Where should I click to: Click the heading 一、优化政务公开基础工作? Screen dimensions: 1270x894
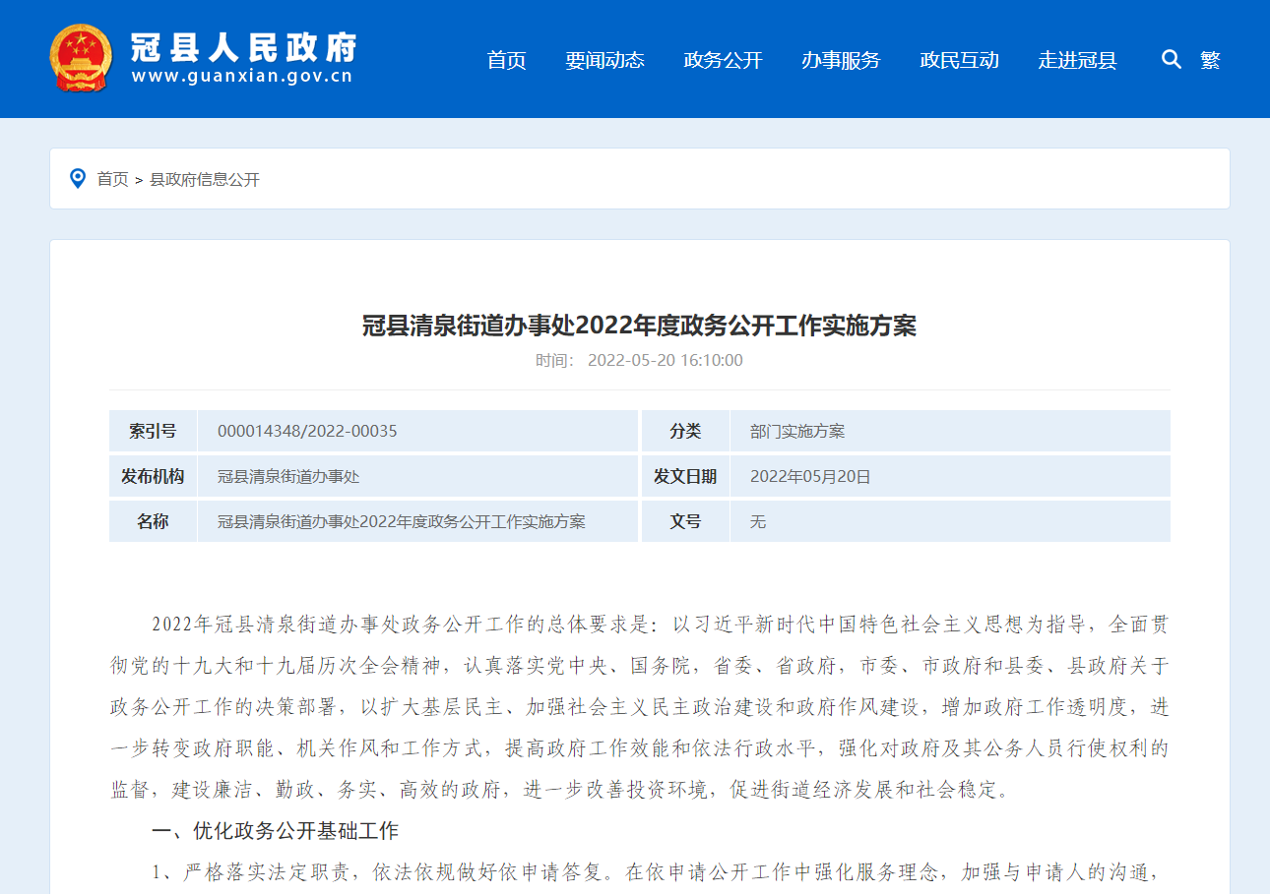tap(275, 831)
